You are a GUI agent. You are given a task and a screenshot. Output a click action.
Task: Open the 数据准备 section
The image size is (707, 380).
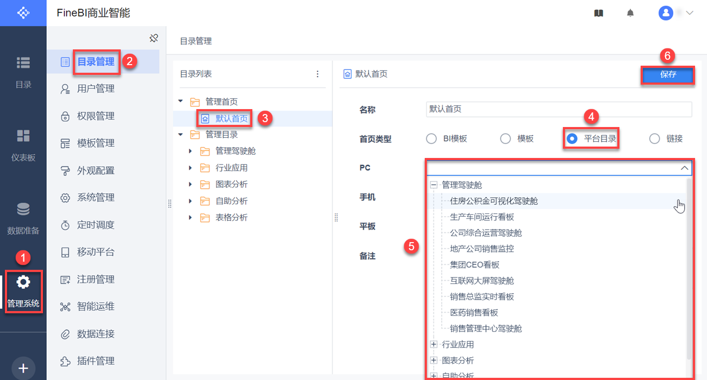23,218
